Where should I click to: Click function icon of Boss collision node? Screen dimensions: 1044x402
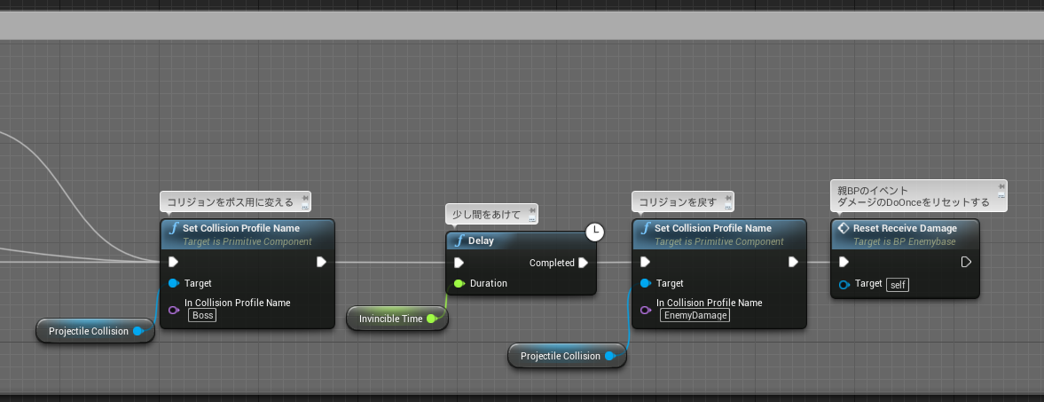tap(175, 228)
